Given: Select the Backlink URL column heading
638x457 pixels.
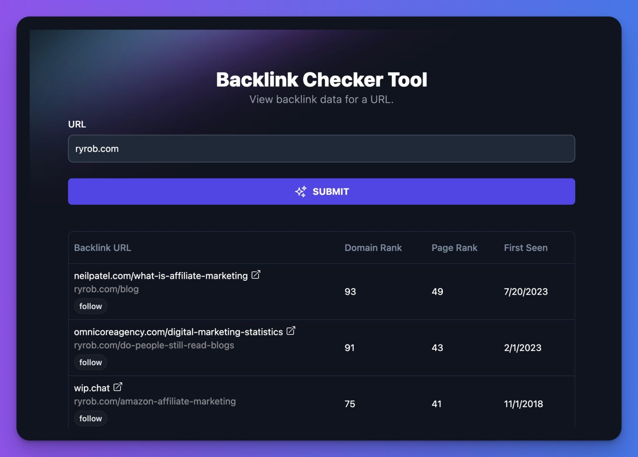Looking at the screenshot, I should 102,247.
